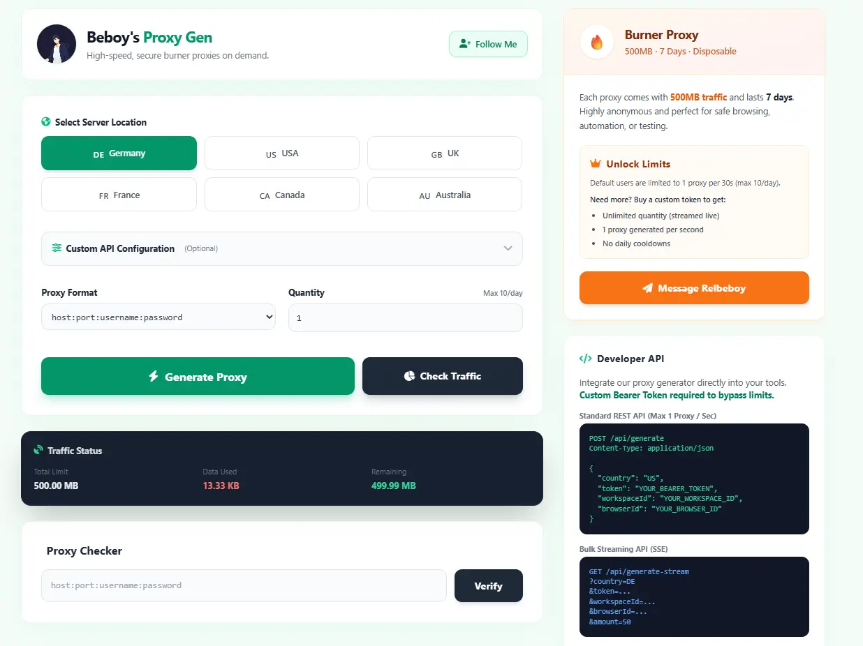The image size is (863, 646).
Task: Click the Generate Proxy button
Action: click(198, 377)
